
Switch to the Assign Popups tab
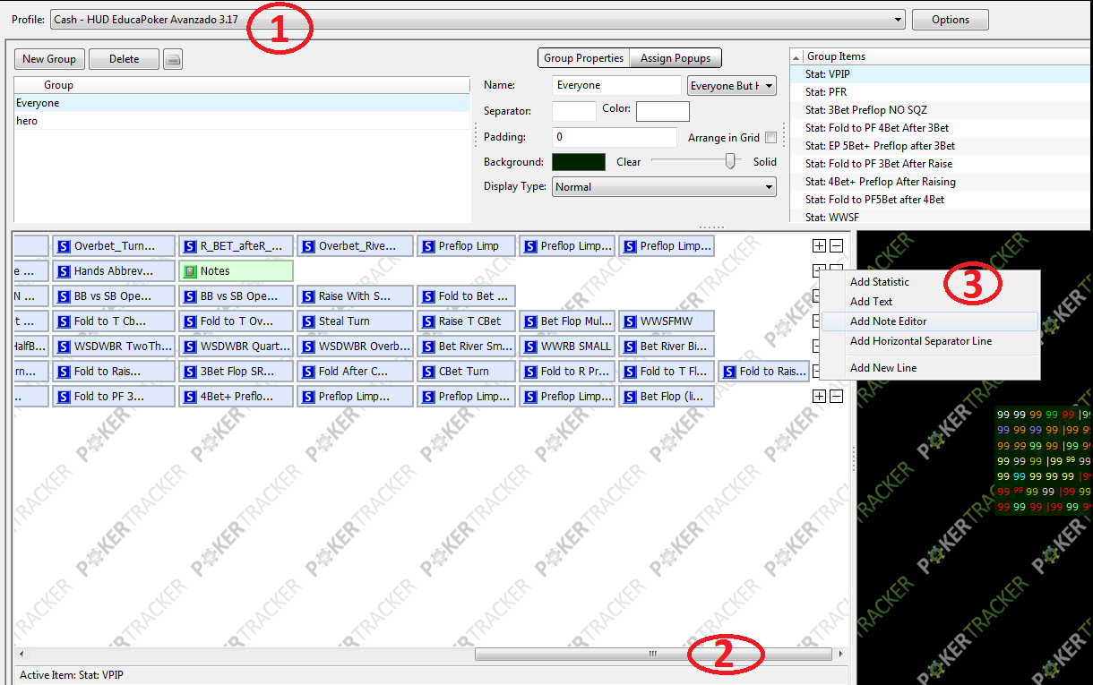point(676,58)
